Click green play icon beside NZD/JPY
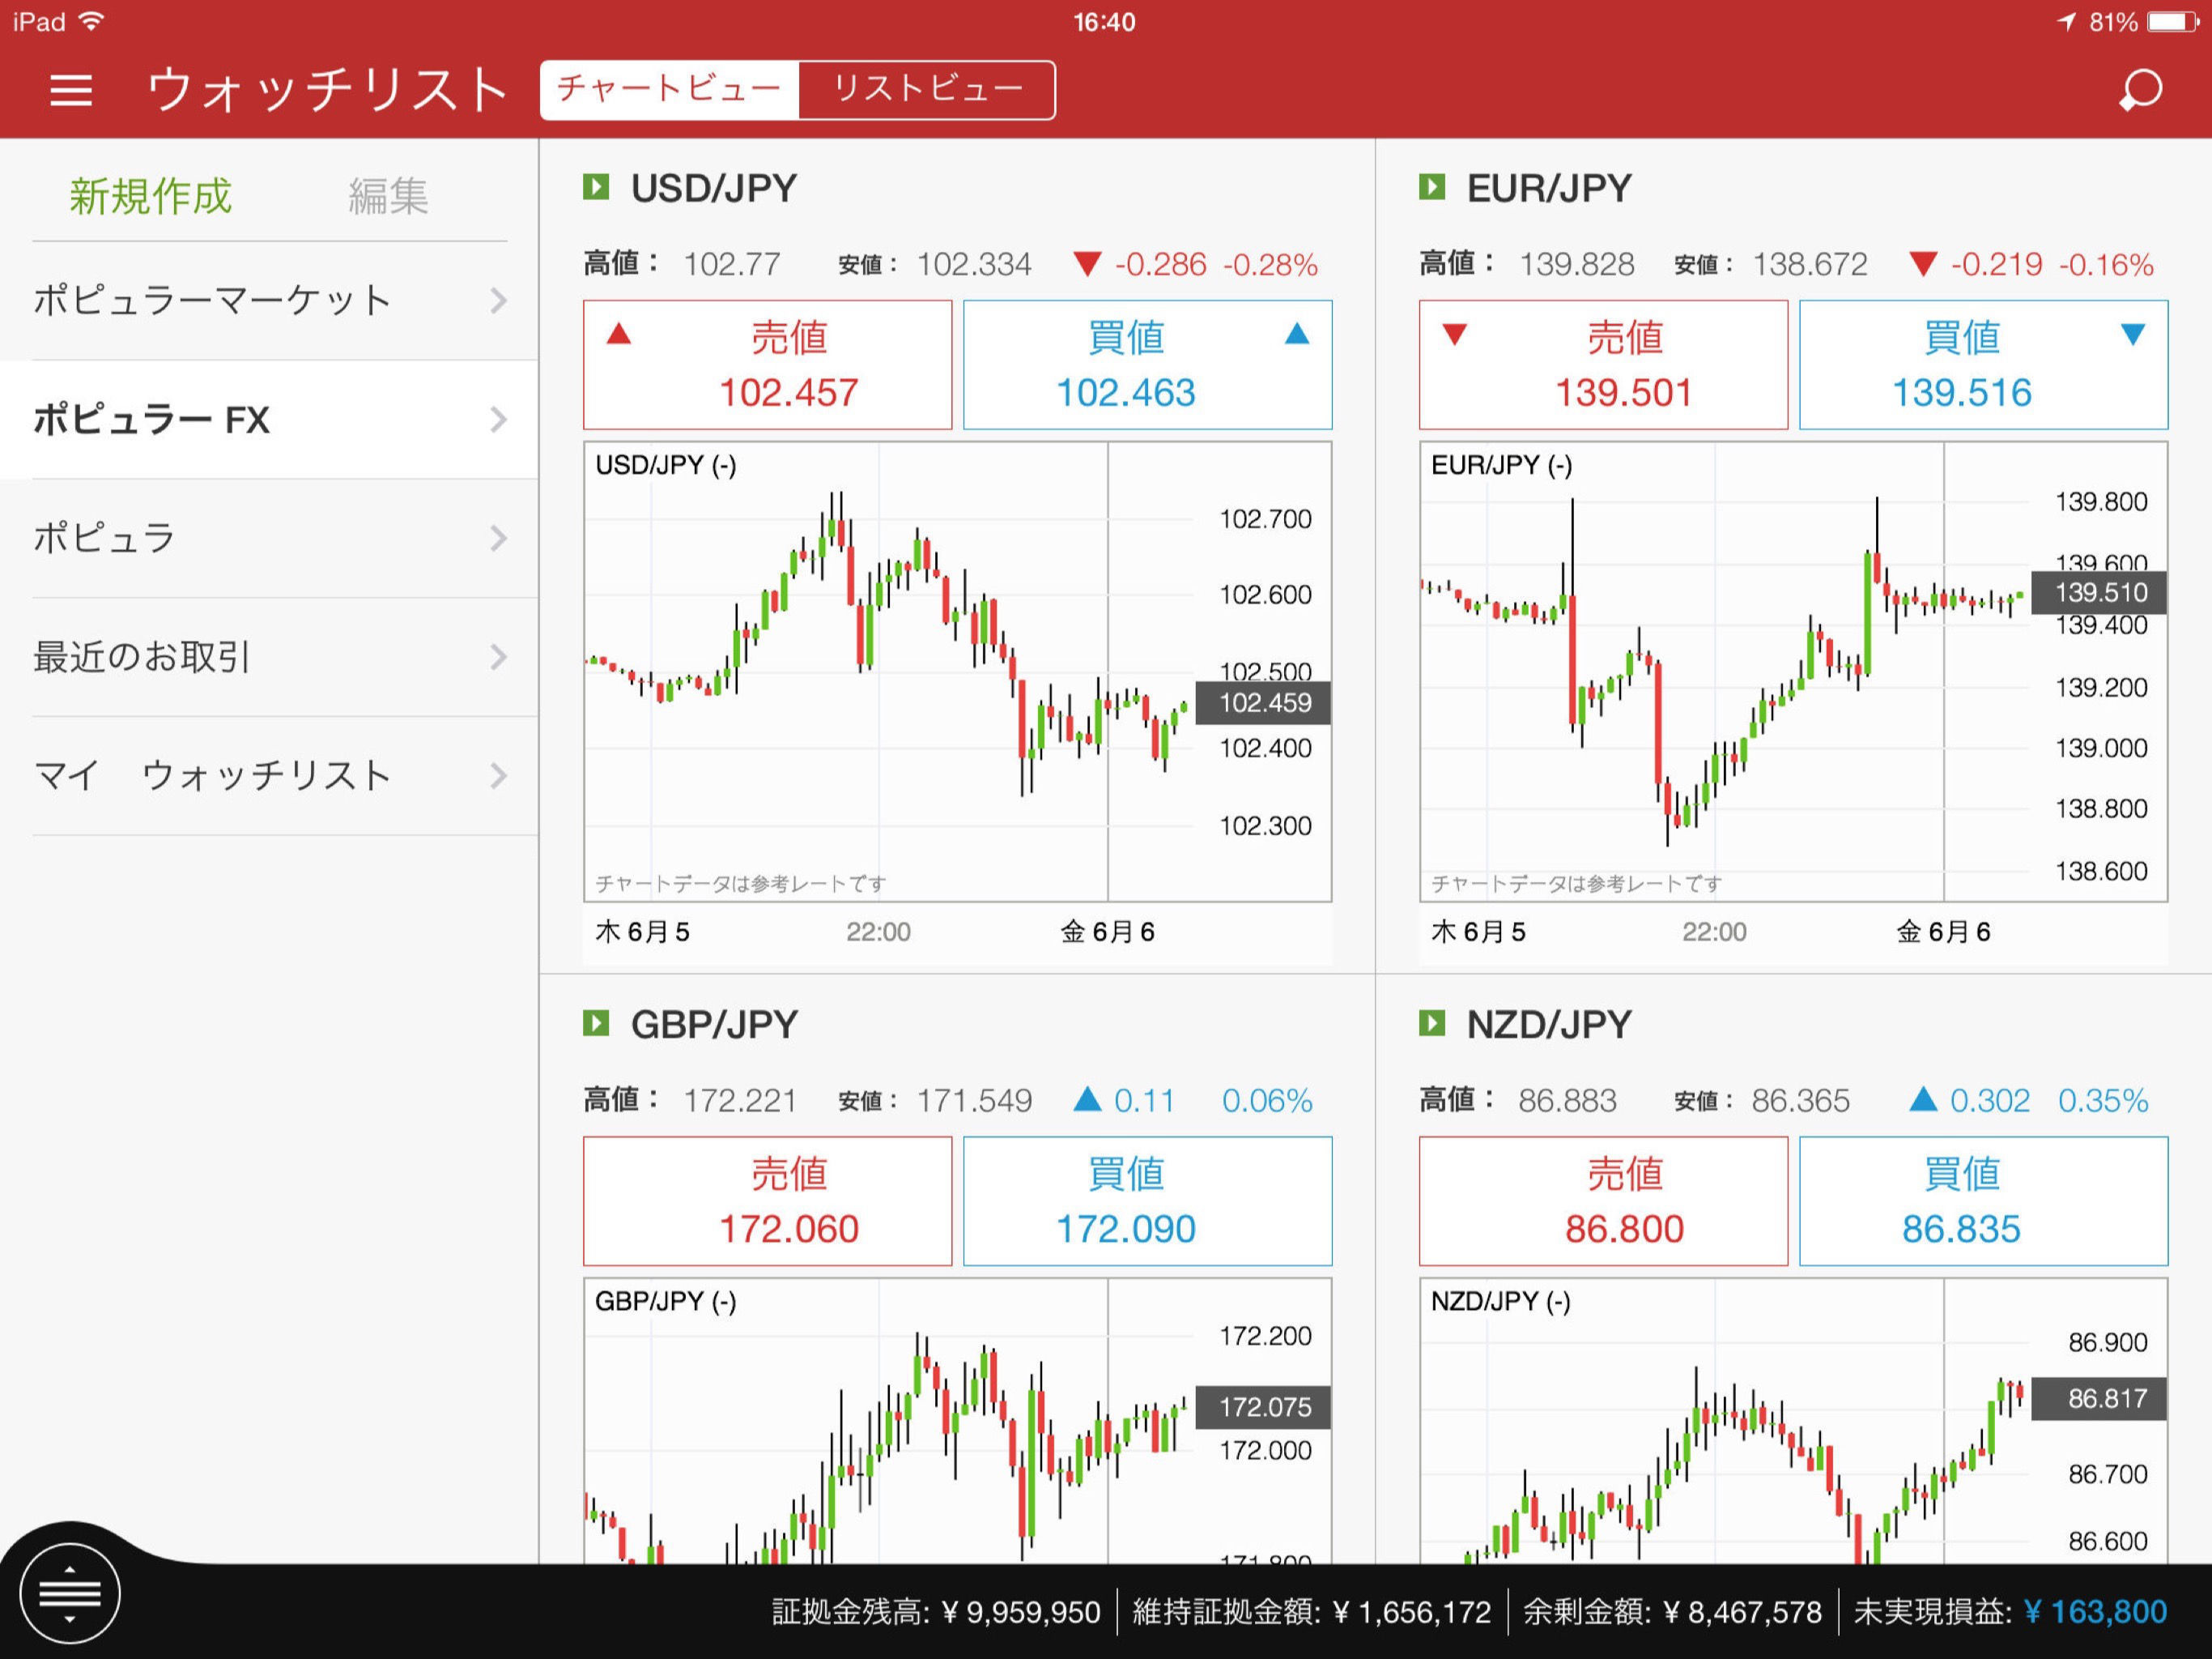The width and height of the screenshot is (2212, 1659). tap(1432, 1022)
